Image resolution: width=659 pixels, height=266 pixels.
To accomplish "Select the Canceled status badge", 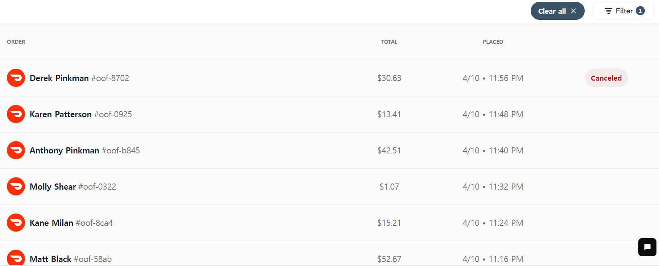I will (x=606, y=78).
